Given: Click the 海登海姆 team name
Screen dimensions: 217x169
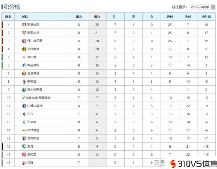Looking at the screenshot, I should pyautogui.click(x=44, y=98).
